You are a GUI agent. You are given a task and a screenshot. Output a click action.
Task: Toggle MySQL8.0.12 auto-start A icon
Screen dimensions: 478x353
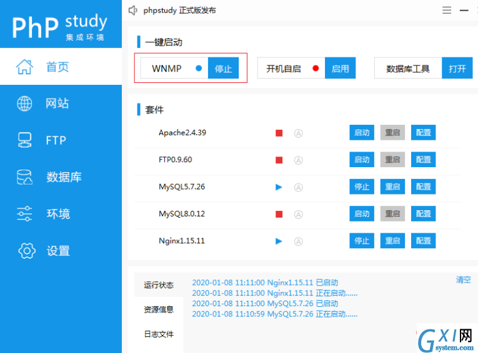tap(299, 215)
